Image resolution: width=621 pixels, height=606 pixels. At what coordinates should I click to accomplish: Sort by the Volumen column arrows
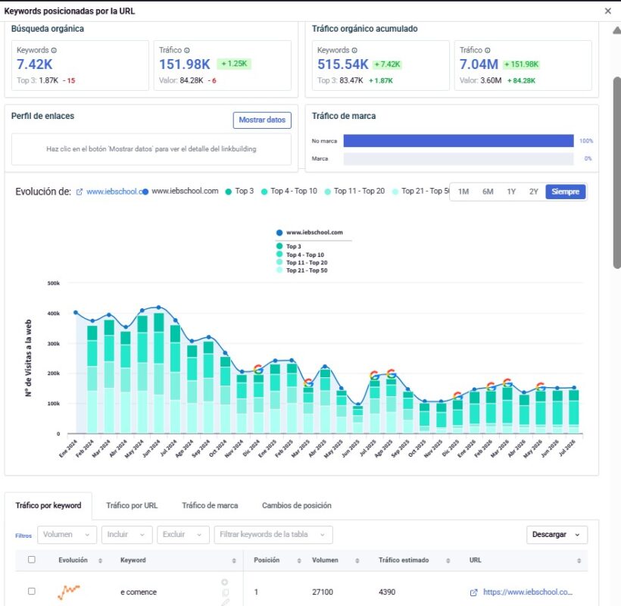[357, 561]
